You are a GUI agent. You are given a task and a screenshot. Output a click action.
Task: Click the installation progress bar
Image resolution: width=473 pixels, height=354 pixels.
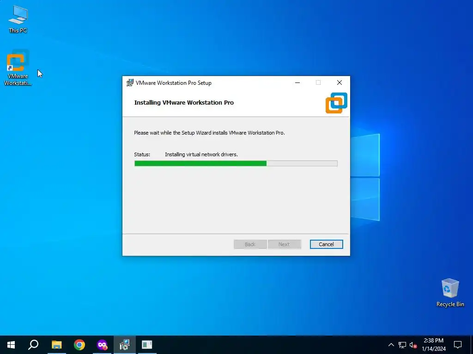pyautogui.click(x=236, y=164)
